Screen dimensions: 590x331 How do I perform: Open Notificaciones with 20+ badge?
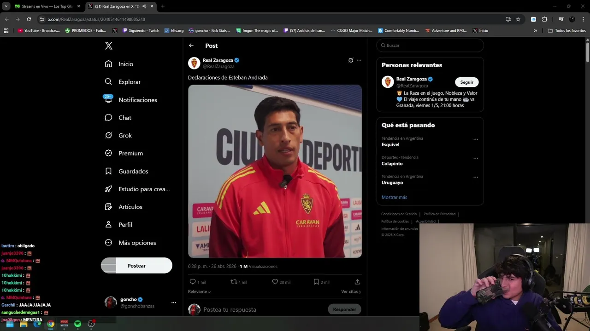[x=131, y=100]
